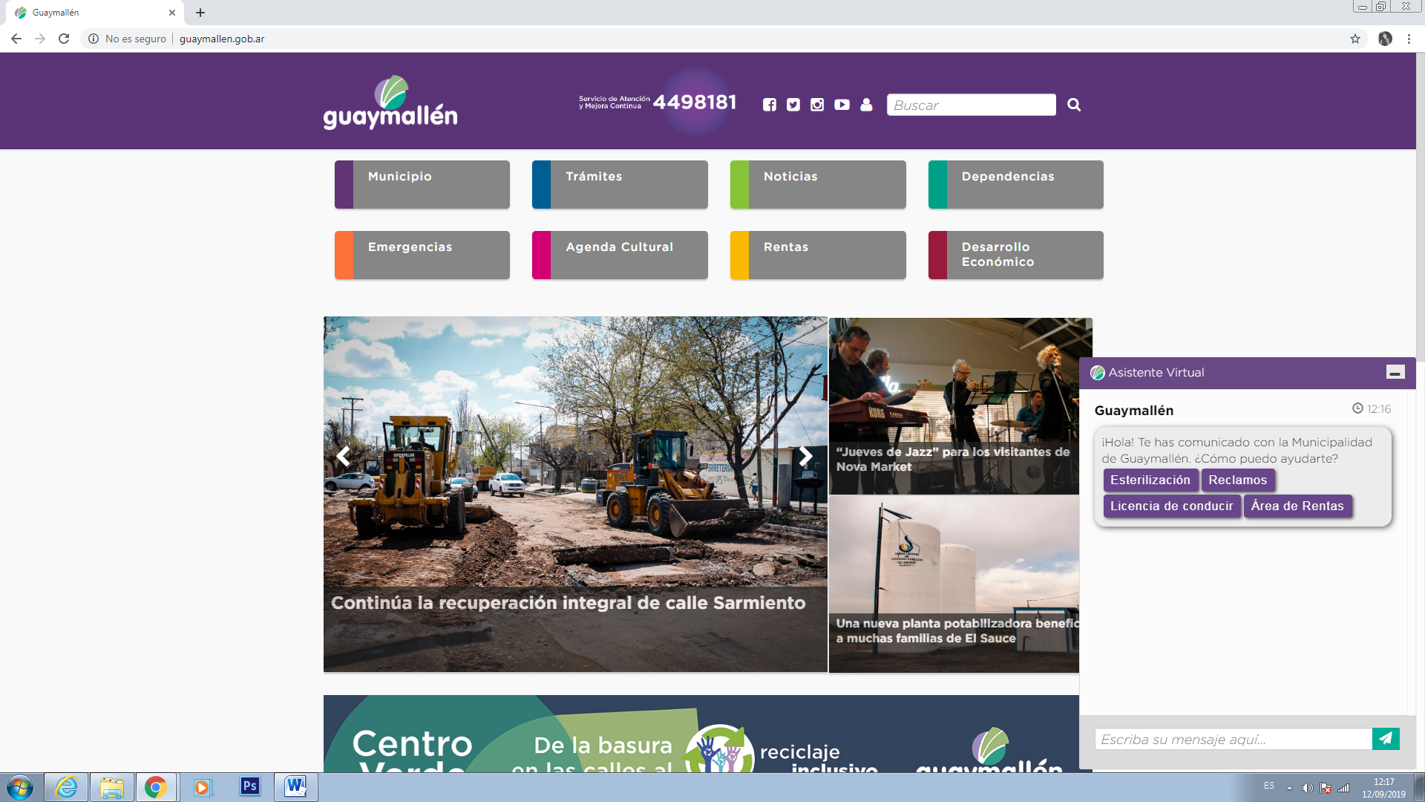Click the volume icon in system tray

click(1307, 788)
